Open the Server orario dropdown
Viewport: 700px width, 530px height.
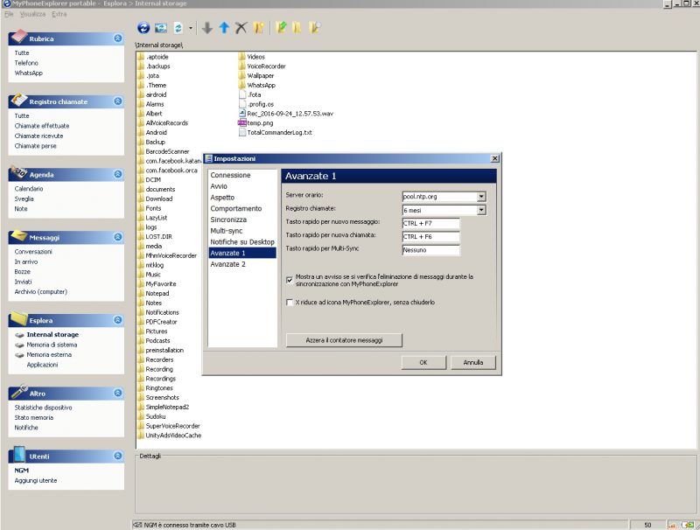(x=480, y=197)
